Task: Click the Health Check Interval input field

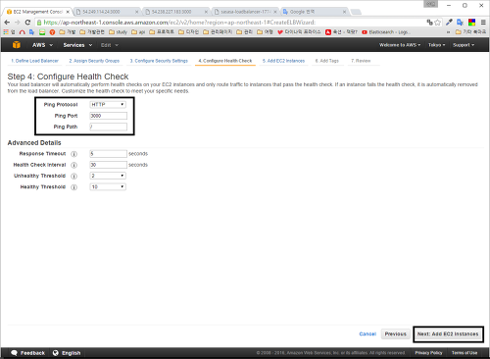Action: 109,165
